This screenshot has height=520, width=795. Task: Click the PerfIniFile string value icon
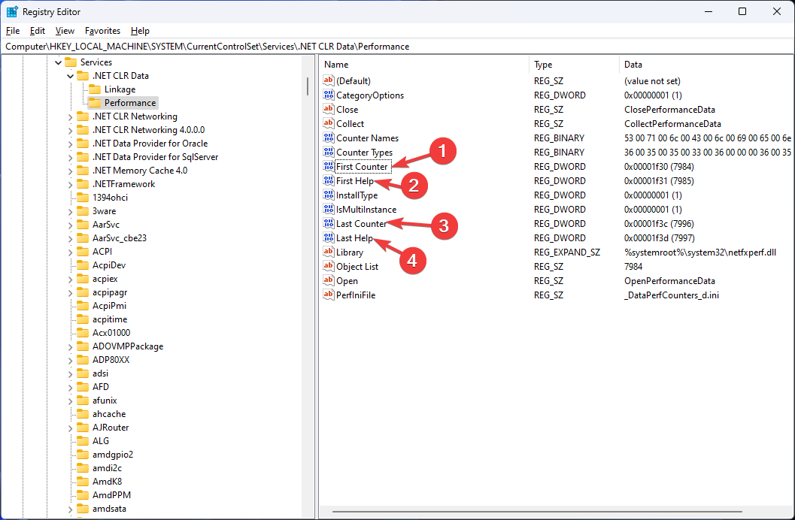click(x=329, y=295)
